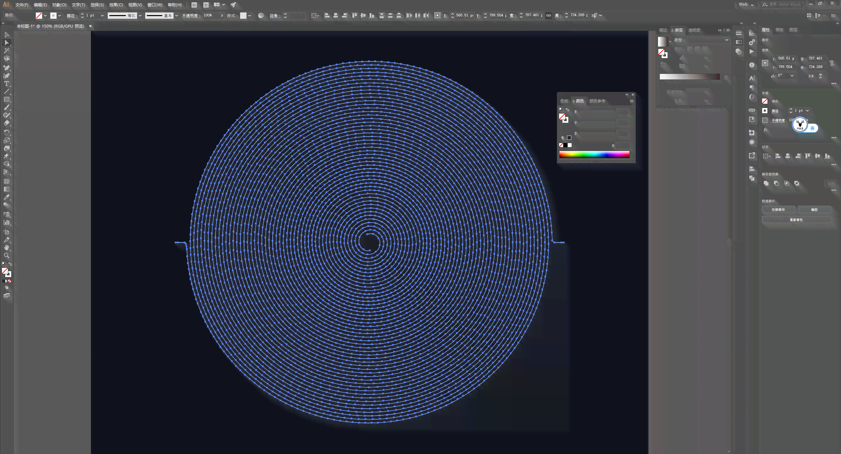
Task: Select the Column Graph tool
Action: 7,222
